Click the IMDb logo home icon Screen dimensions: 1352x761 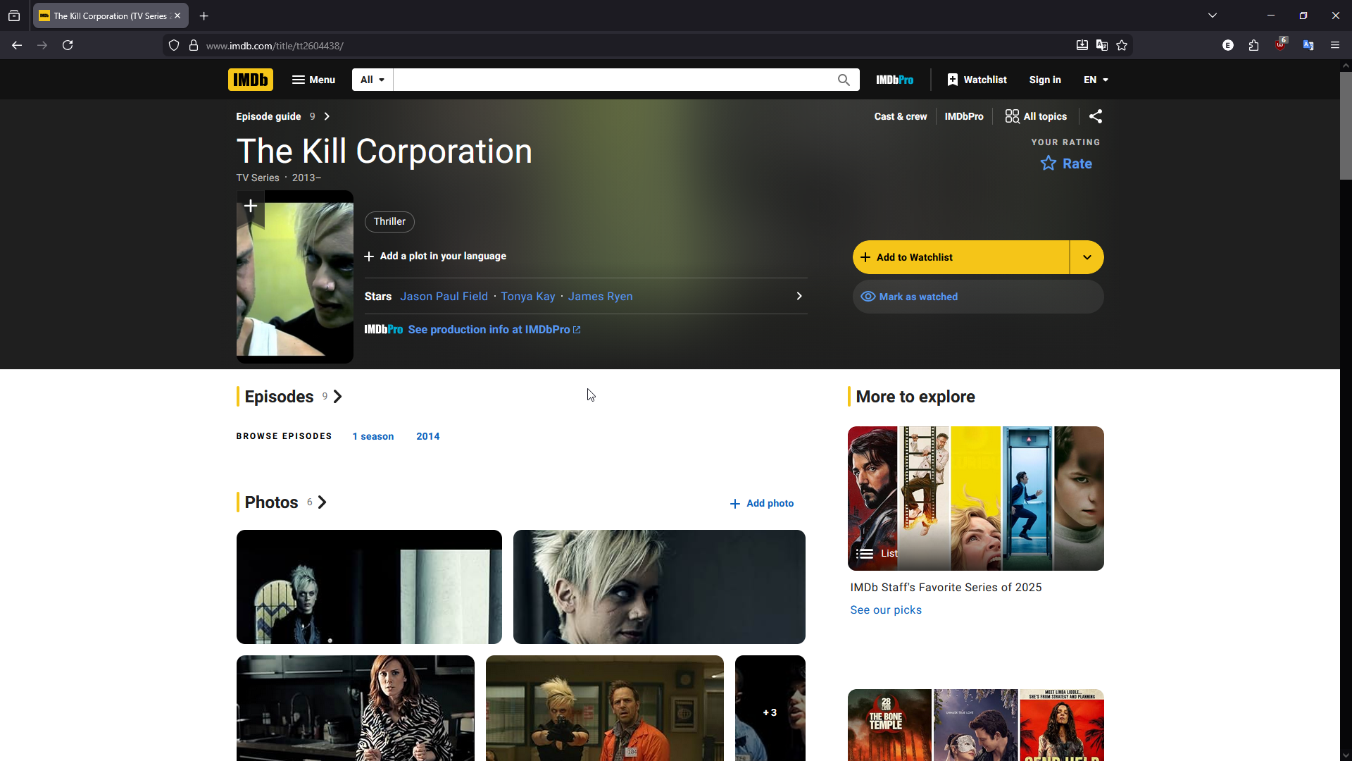pos(250,80)
